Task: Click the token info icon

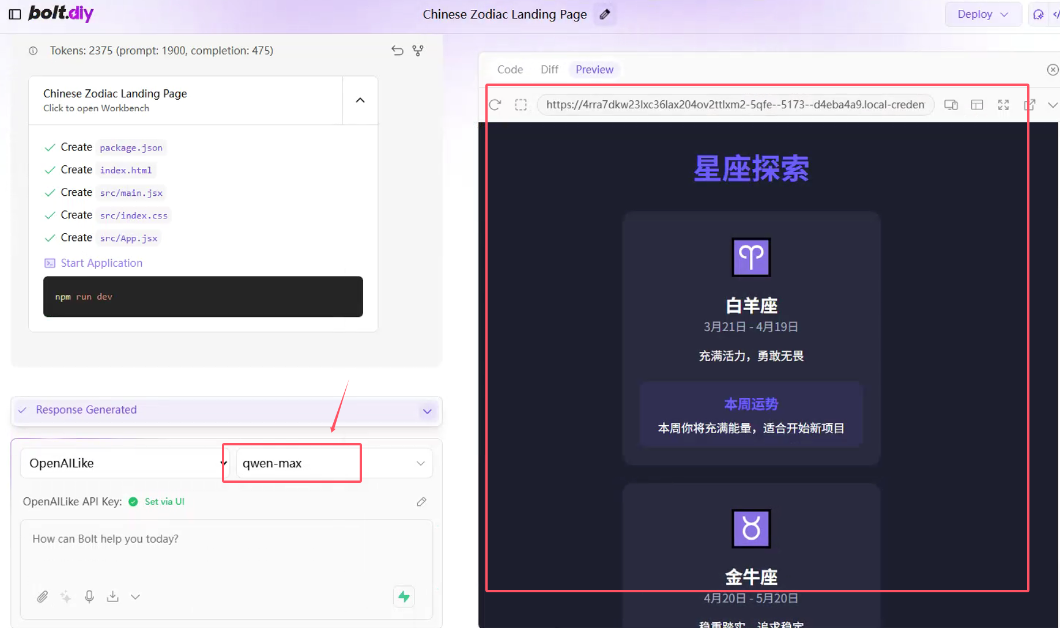Action: [33, 51]
